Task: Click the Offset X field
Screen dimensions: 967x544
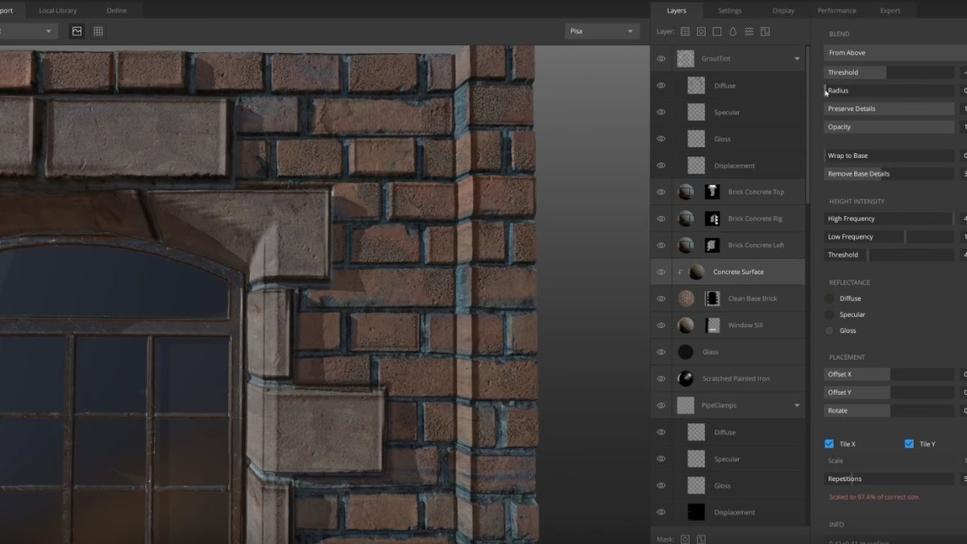Action: pos(890,374)
